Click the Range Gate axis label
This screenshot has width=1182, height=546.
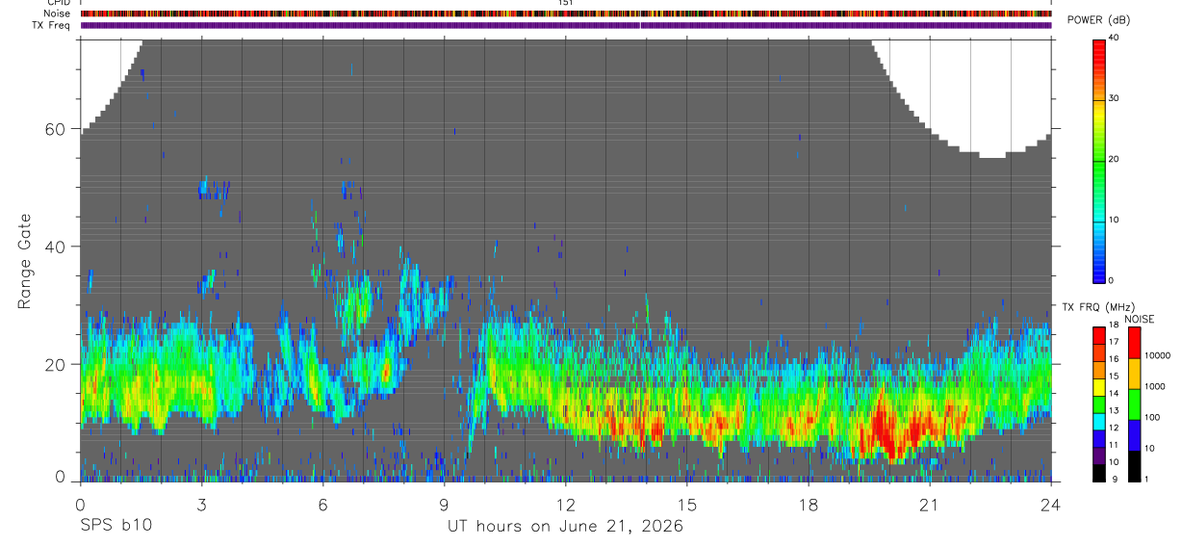(x=25, y=260)
